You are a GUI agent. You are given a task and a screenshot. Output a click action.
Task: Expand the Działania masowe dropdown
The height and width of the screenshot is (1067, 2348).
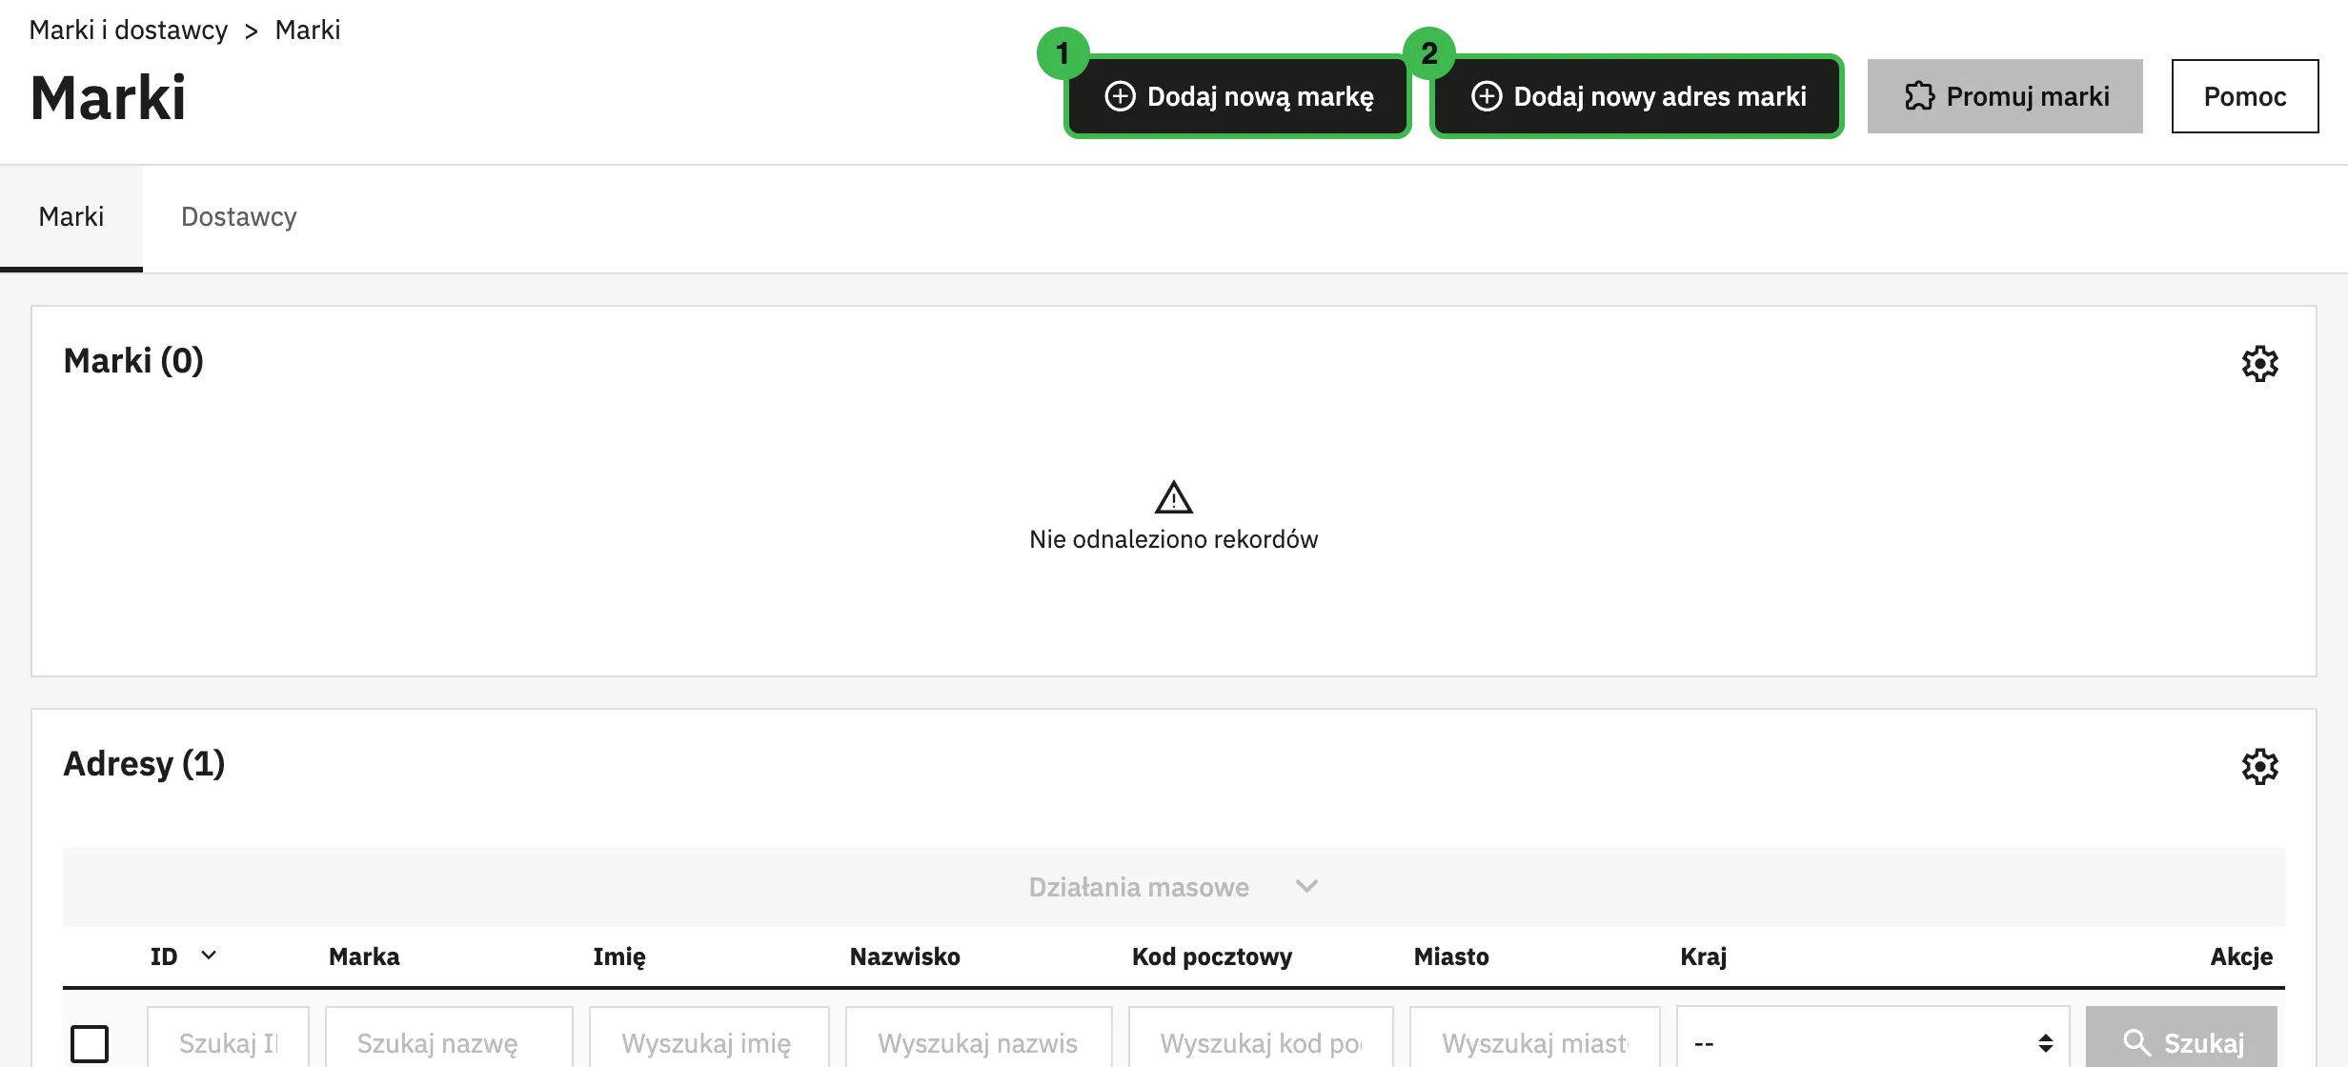(1173, 887)
